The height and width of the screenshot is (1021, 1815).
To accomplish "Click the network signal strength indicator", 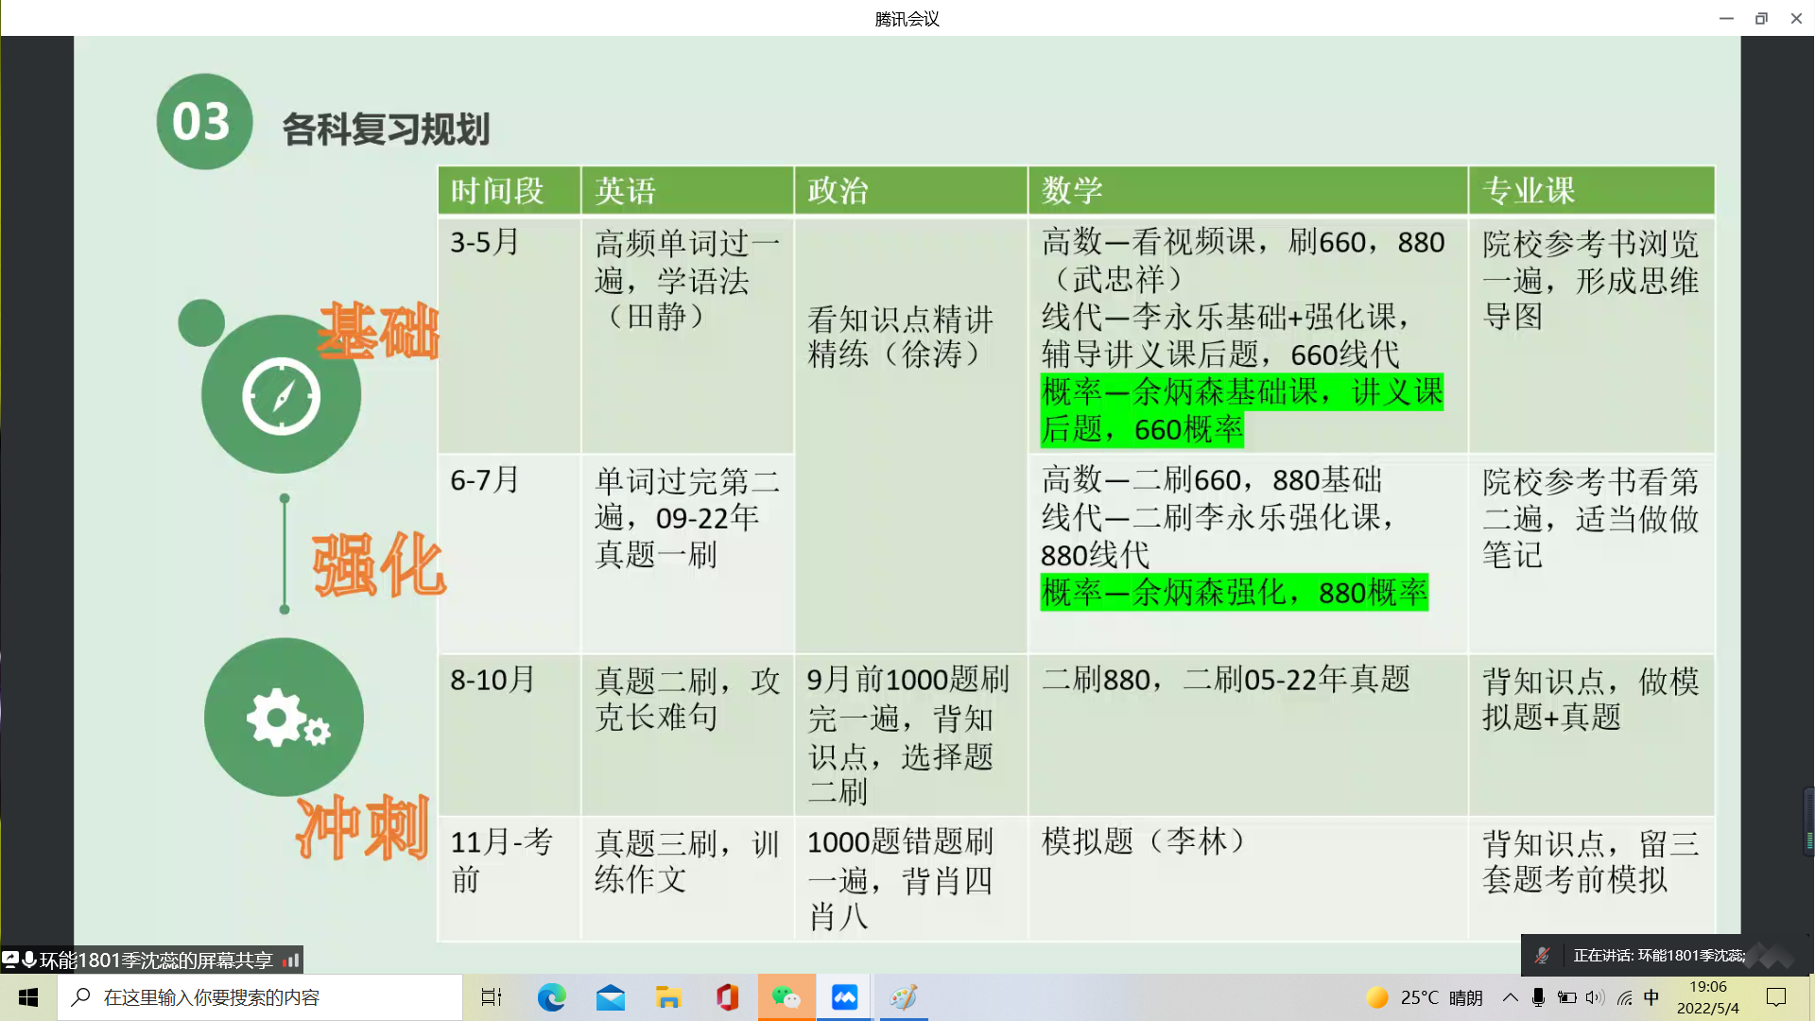I will 291,960.
